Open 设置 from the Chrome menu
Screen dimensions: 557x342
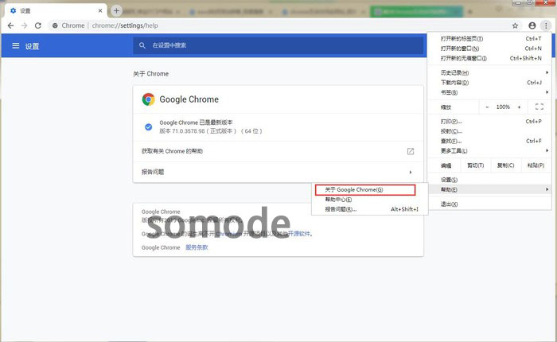(x=489, y=180)
